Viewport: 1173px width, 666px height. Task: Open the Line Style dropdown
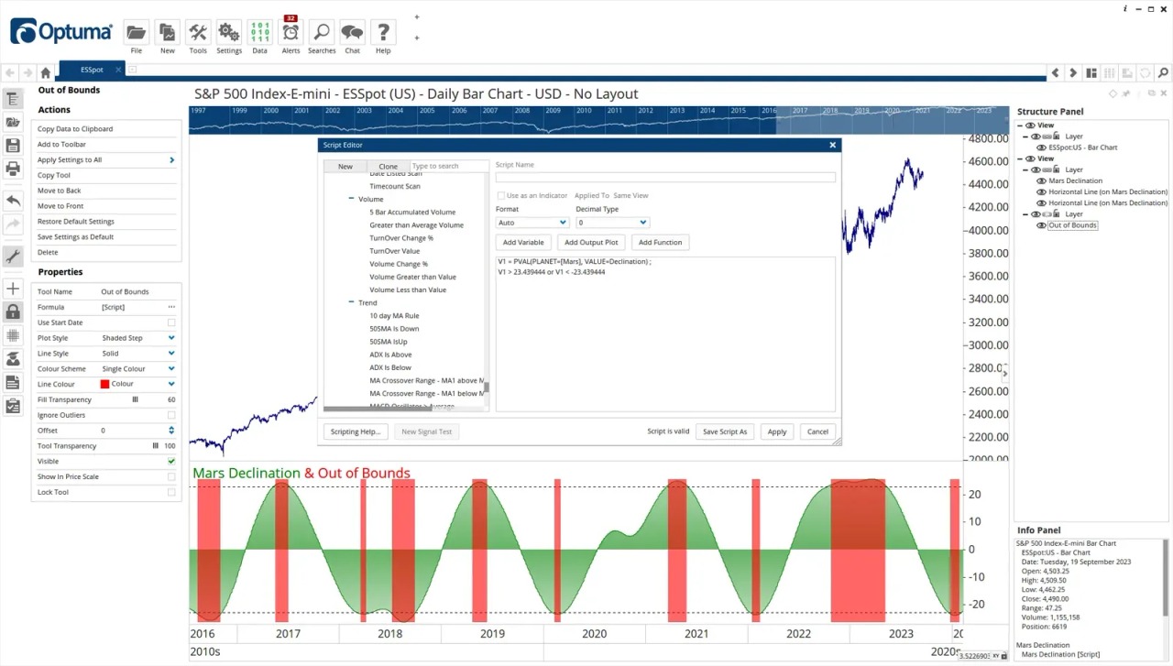pos(171,354)
